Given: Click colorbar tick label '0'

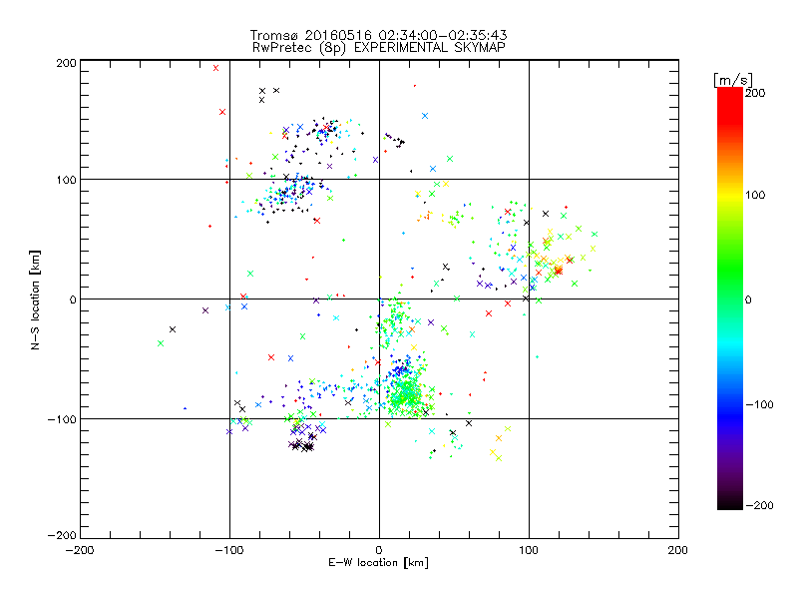Looking at the screenshot, I should (748, 299).
